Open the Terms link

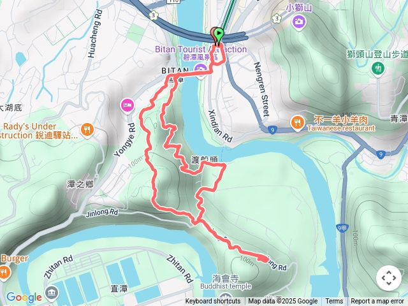coord(334,302)
